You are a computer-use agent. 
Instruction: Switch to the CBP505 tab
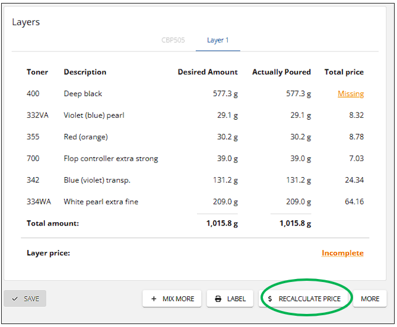(x=173, y=40)
